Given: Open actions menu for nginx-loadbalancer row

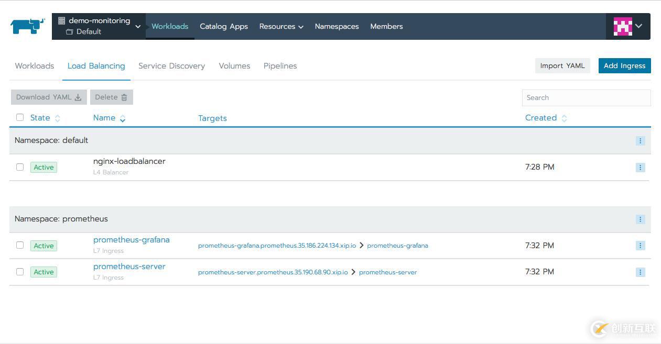Looking at the screenshot, I should [x=640, y=168].
